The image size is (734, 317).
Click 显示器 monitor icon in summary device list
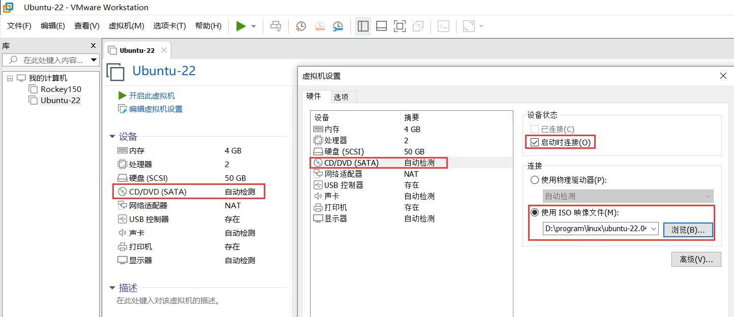click(122, 260)
